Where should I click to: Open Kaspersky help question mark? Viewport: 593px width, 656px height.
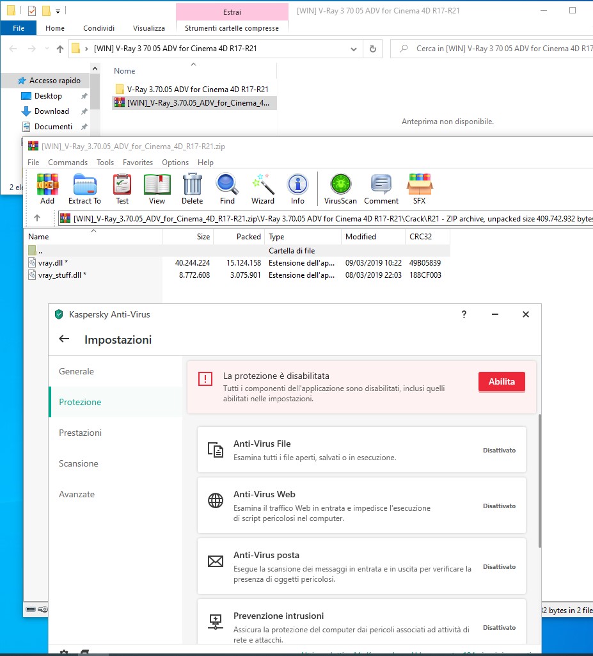pos(464,314)
